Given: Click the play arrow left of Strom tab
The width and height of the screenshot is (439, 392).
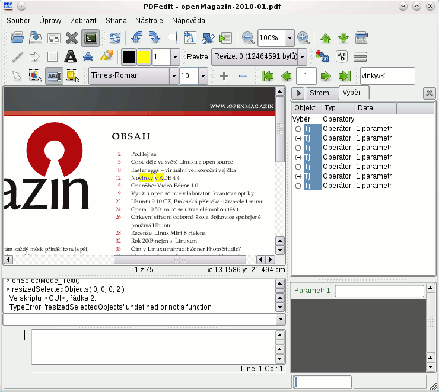Looking at the screenshot, I should click(298, 93).
